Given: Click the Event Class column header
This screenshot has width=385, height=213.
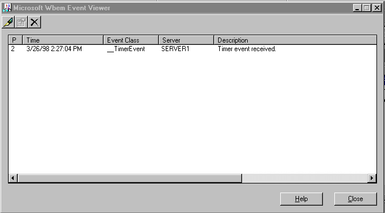Looking at the screenshot, I should tap(131, 40).
